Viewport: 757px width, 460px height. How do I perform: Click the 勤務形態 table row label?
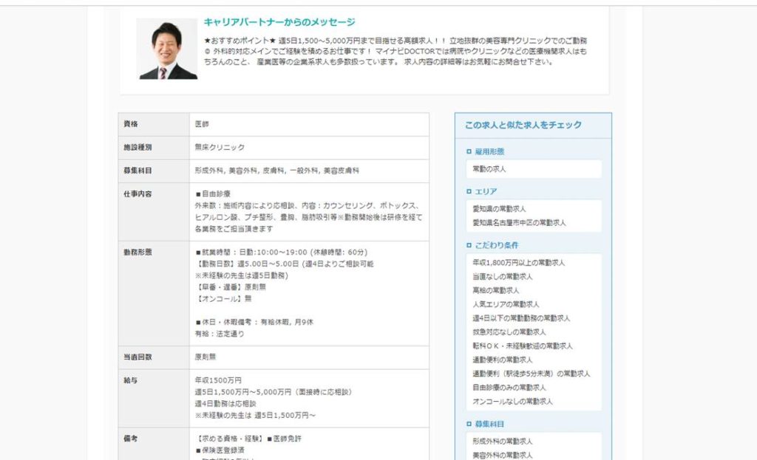[138, 253]
